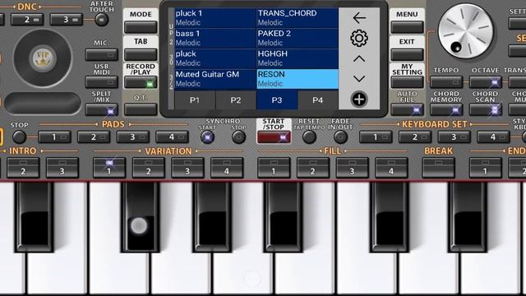The height and width of the screenshot is (296, 526).
Task: Toggle the OCTAVE button
Action: pyautogui.click(x=485, y=82)
